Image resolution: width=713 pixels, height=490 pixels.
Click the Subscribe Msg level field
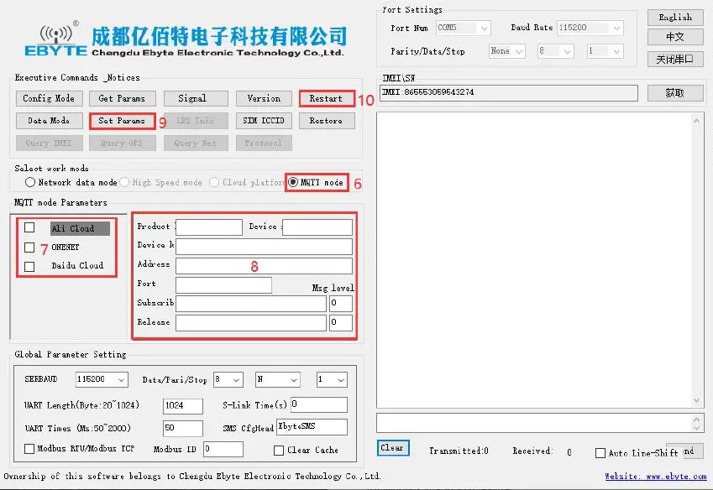coord(341,304)
